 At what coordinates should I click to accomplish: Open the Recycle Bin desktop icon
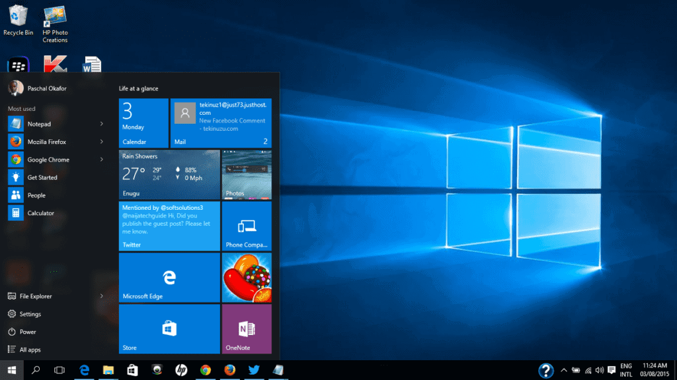pyautogui.click(x=18, y=20)
